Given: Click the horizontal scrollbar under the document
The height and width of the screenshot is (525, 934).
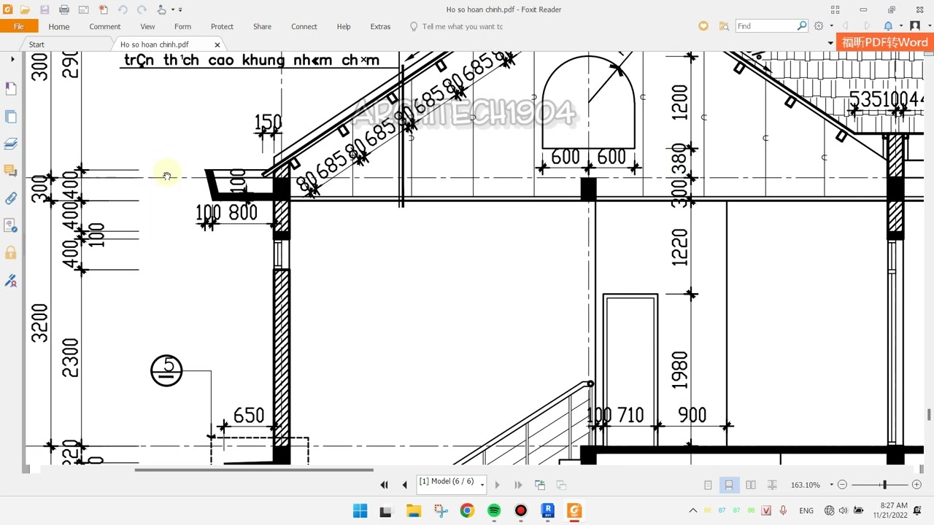Looking at the screenshot, I should pos(254,470).
